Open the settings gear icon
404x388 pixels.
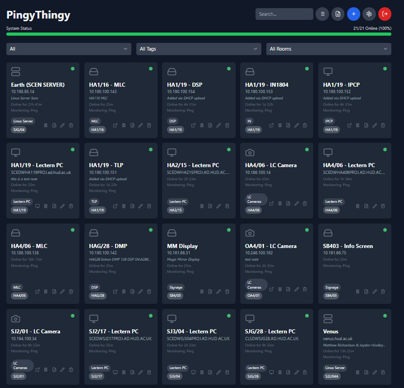[369, 14]
